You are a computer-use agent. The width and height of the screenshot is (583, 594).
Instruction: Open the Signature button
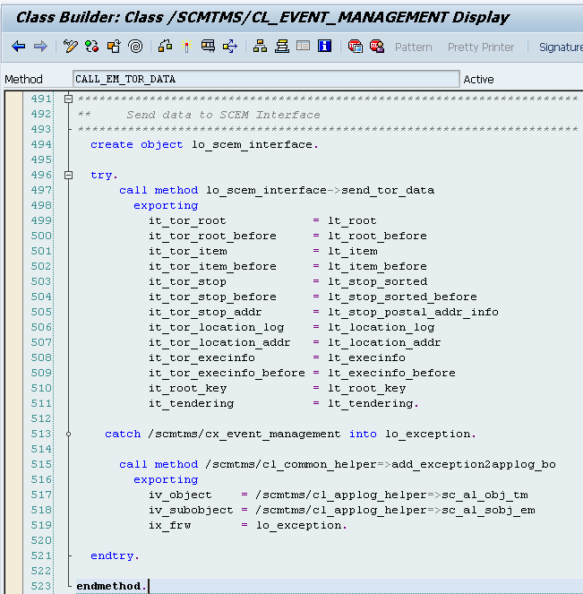pos(561,47)
